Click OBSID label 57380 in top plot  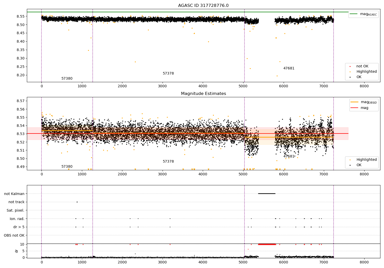[x=67, y=79]
